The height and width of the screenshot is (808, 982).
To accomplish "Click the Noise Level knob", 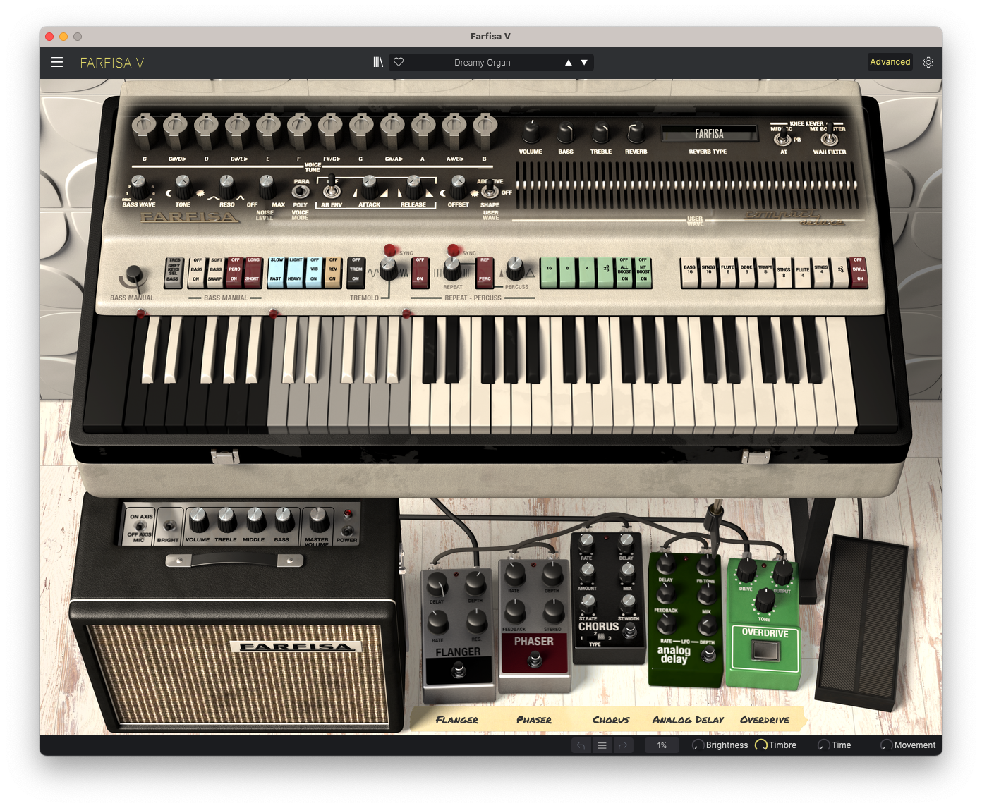I will point(266,187).
